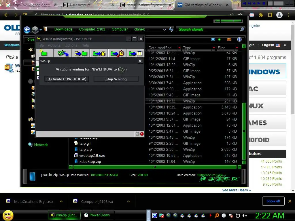Click Activate POWERDOW button
This screenshot has height=221, width=295.
(x=67, y=79)
